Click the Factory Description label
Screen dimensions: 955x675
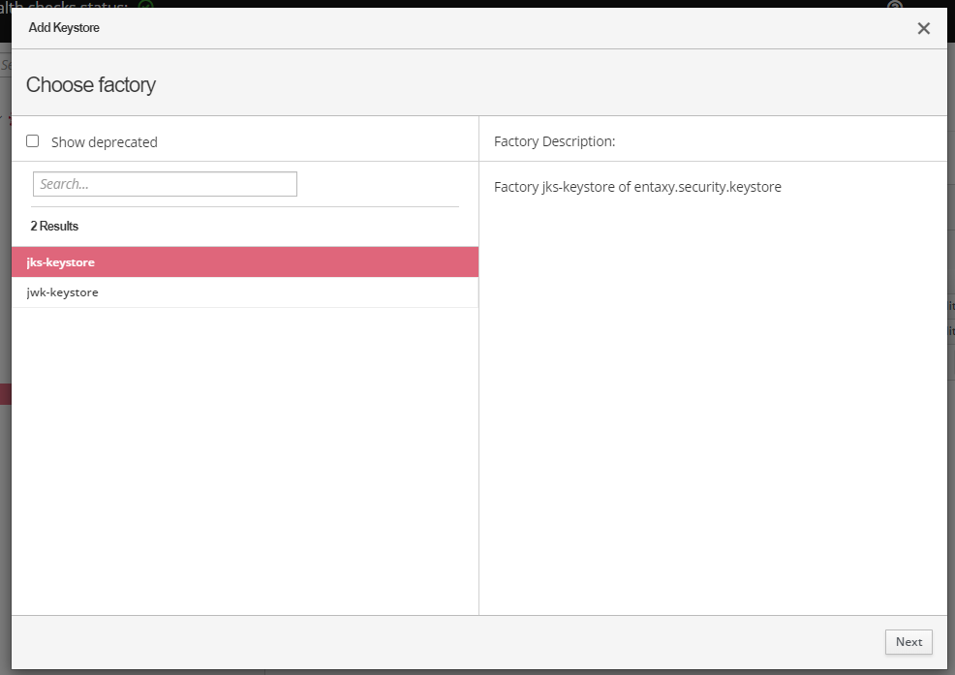(x=554, y=141)
